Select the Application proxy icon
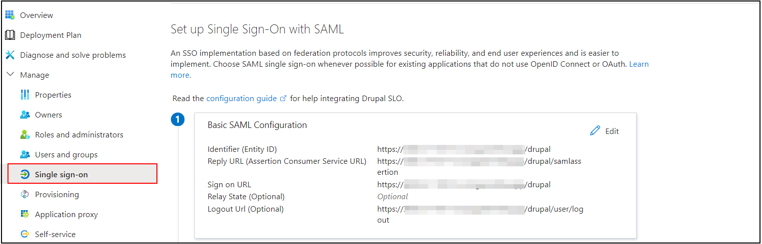Image resolution: width=762 pixels, height=244 pixels. point(25,215)
